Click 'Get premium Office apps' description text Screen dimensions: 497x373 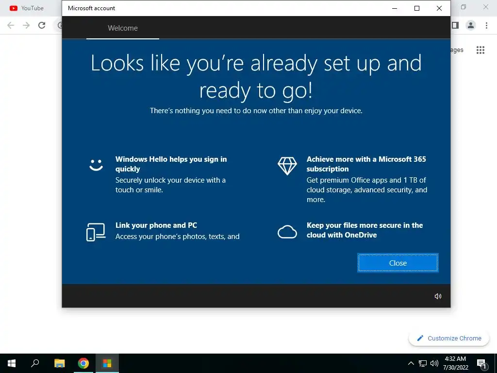pyautogui.click(x=367, y=190)
